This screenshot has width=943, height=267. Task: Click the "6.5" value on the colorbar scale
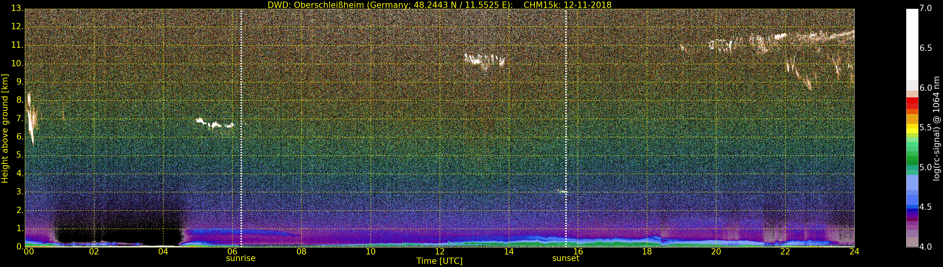926,48
